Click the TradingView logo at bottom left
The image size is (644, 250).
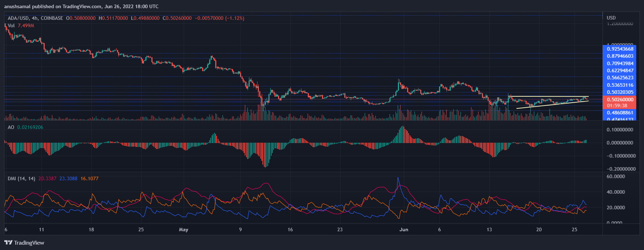(x=24, y=243)
